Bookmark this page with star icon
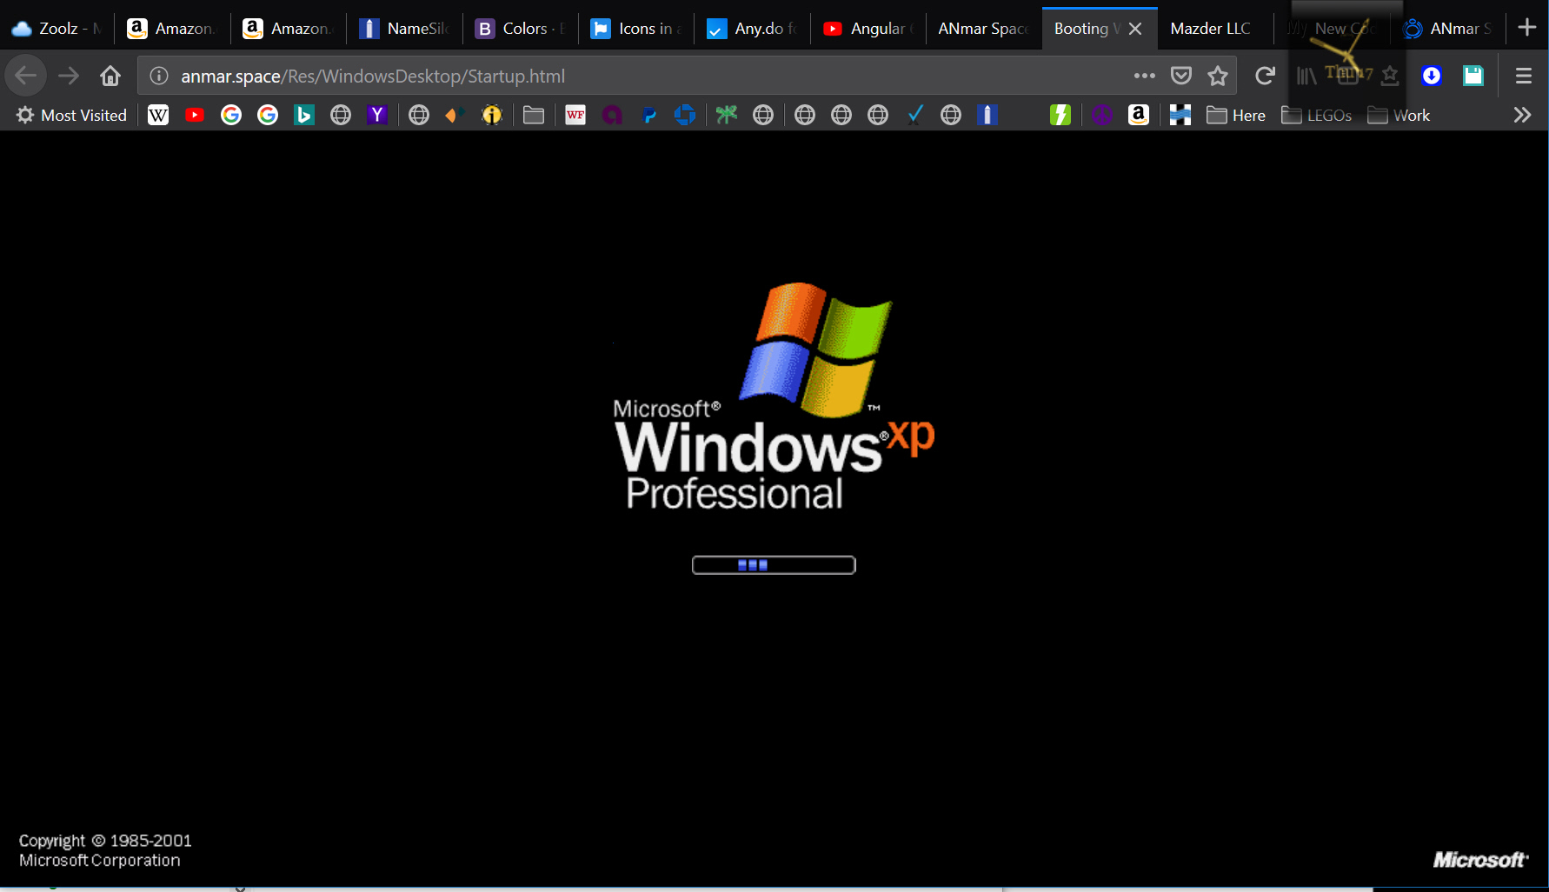Image resolution: width=1549 pixels, height=892 pixels. [1217, 77]
